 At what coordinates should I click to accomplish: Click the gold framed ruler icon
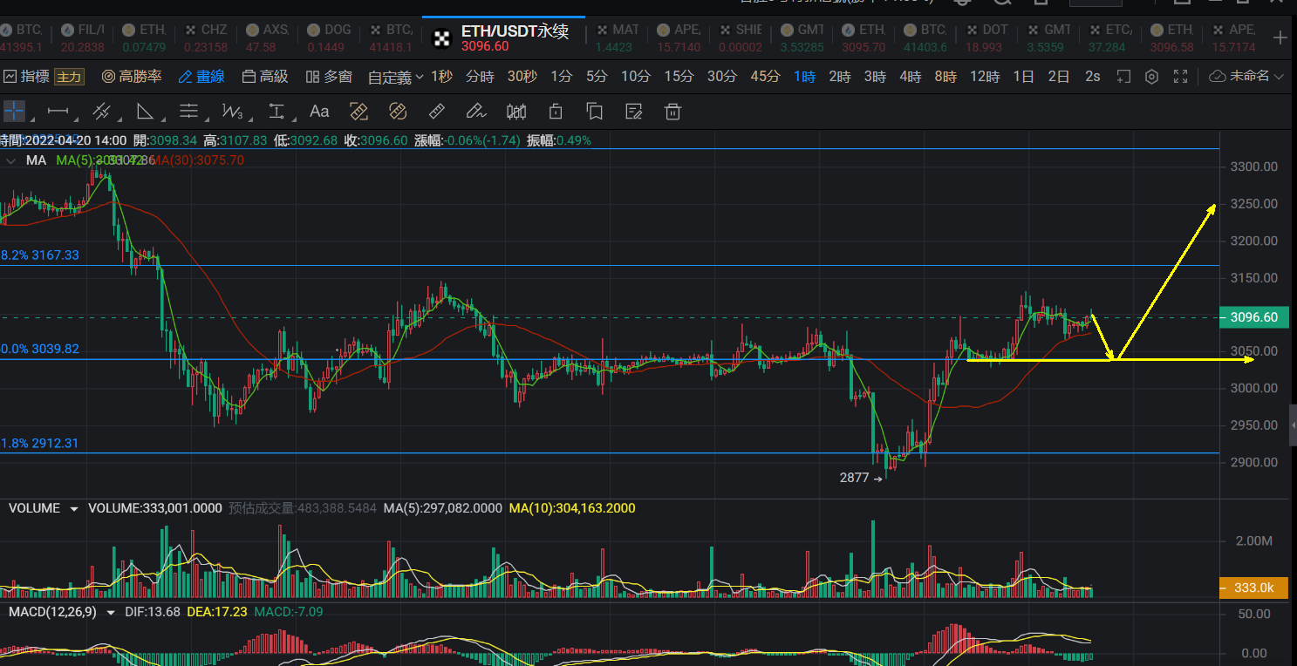358,112
